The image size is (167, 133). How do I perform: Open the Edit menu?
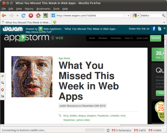pyautogui.click(x=11, y=9)
